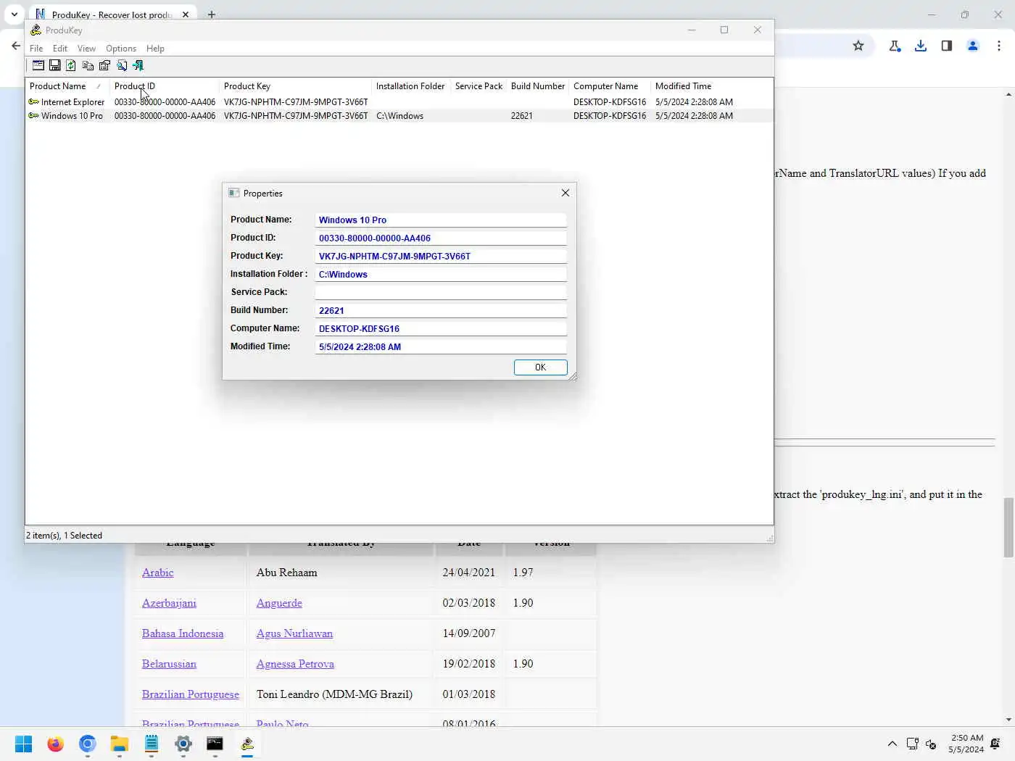Image resolution: width=1015 pixels, height=761 pixels.
Task: Sort by Installation Folder column header
Action: click(x=411, y=86)
